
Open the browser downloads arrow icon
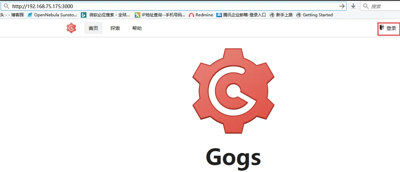click(x=353, y=6)
